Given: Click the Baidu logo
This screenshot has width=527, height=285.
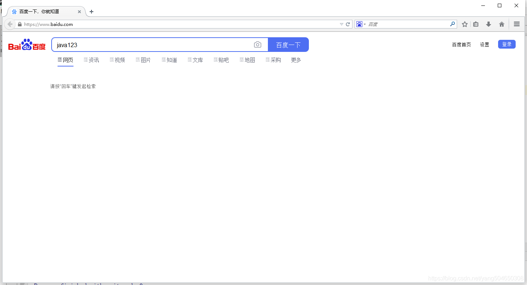Looking at the screenshot, I should 27,45.
